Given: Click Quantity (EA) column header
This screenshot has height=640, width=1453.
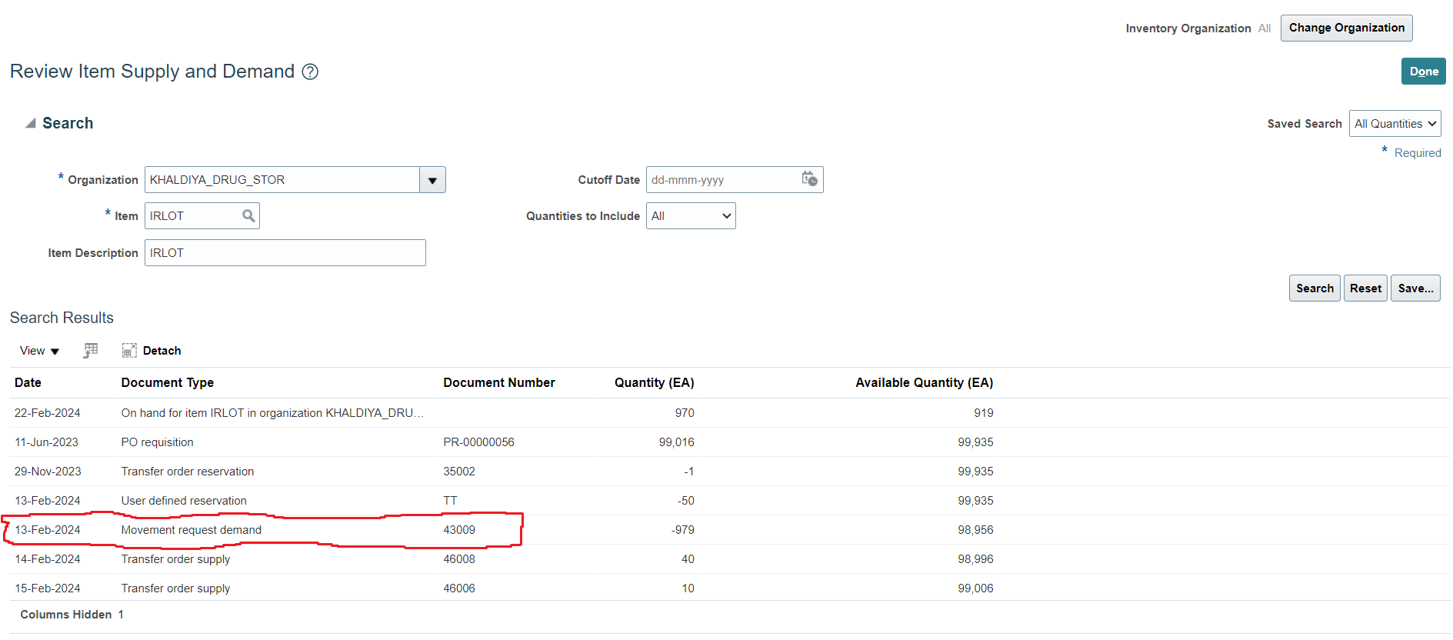Looking at the screenshot, I should click(655, 383).
